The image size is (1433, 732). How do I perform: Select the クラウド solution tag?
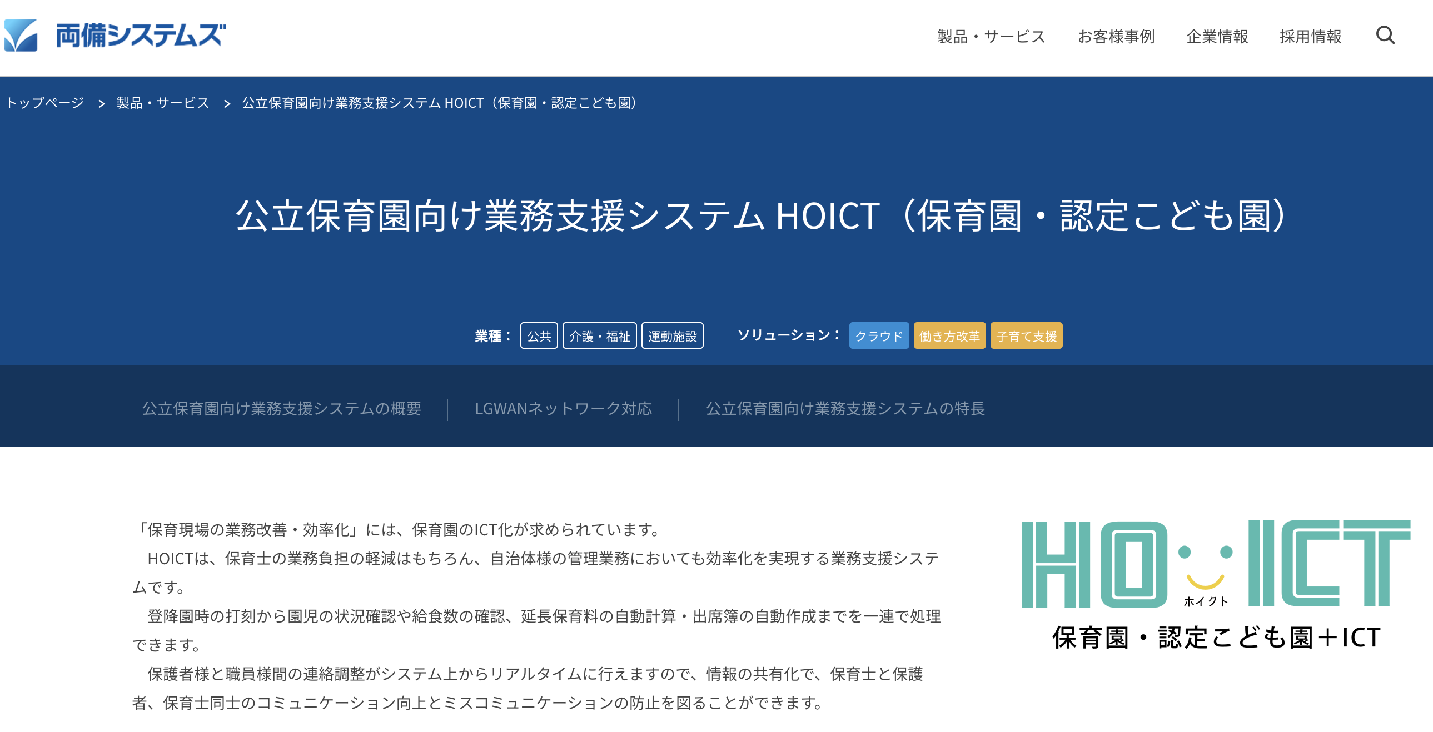879,335
